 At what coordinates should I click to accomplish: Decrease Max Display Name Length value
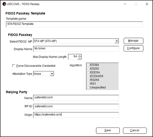pyautogui.click(x=80, y=58)
